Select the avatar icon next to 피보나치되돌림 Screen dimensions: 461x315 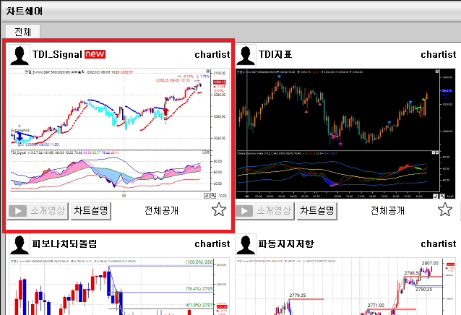point(20,243)
